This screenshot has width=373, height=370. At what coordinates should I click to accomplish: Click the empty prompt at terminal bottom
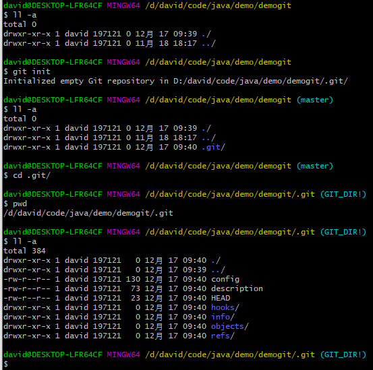(x=5, y=364)
